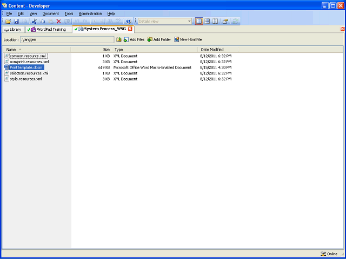Image resolution: width=346 pixels, height=259 pixels.
Task: Click the Paste toolbar icon
Action: pyautogui.click(x=50, y=22)
